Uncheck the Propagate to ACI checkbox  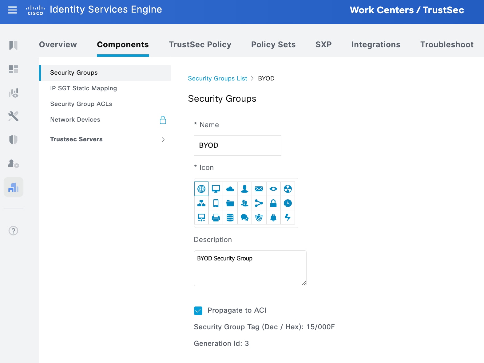(198, 311)
